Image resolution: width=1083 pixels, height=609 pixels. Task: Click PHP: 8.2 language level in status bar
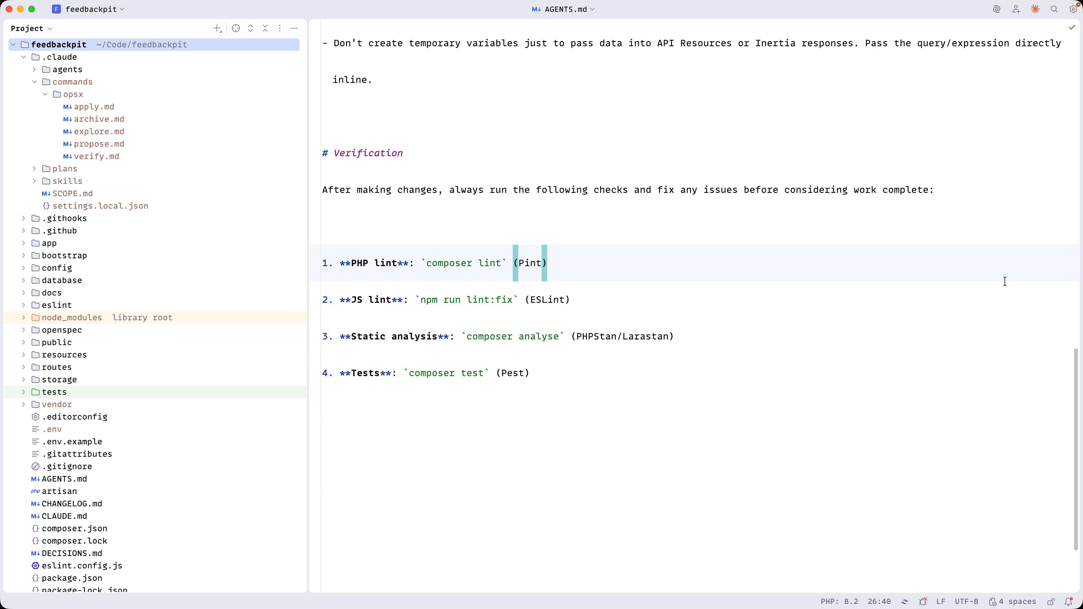(839, 601)
